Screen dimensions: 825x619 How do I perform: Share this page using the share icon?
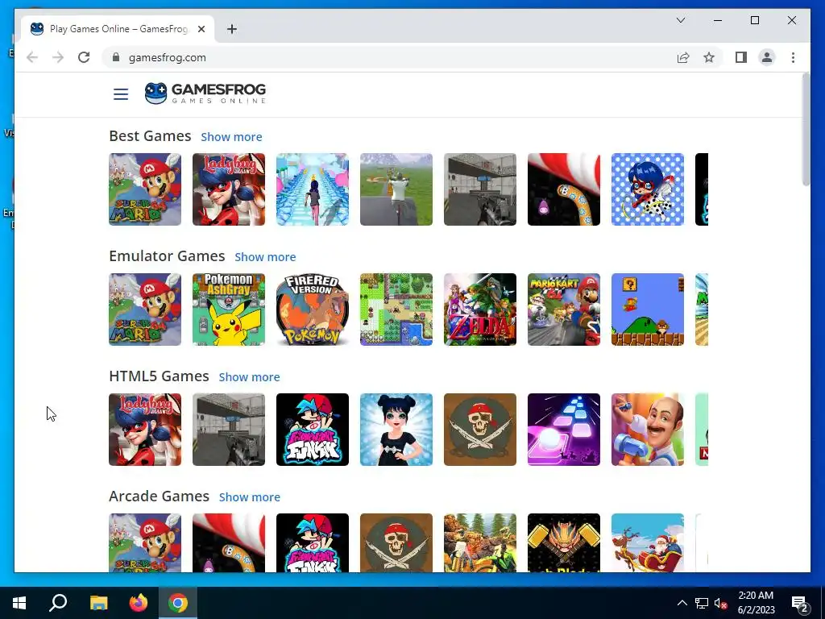[x=683, y=57]
